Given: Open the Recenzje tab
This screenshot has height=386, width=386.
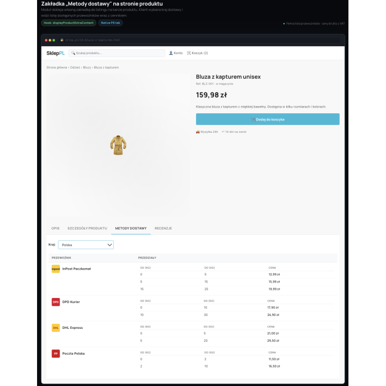Looking at the screenshot, I should (163, 229).
